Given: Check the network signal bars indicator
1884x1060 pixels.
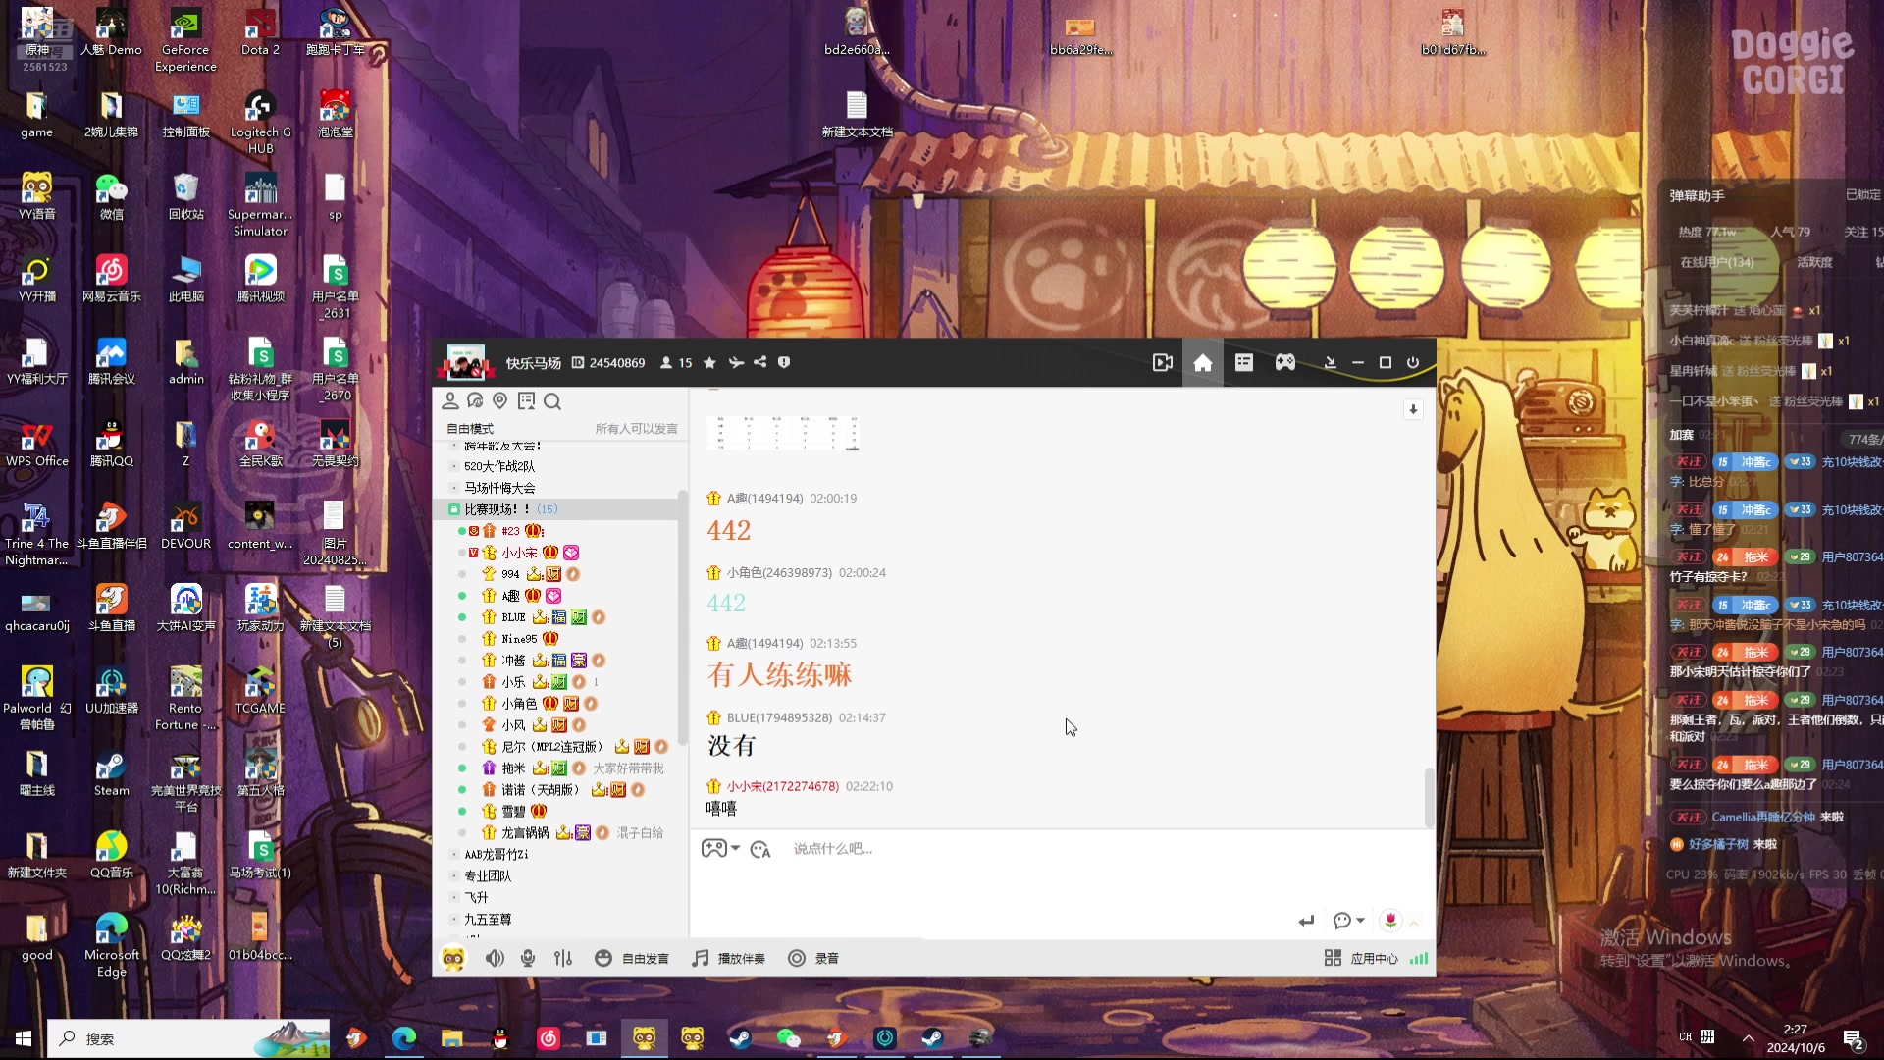Looking at the screenshot, I should [x=1419, y=959].
